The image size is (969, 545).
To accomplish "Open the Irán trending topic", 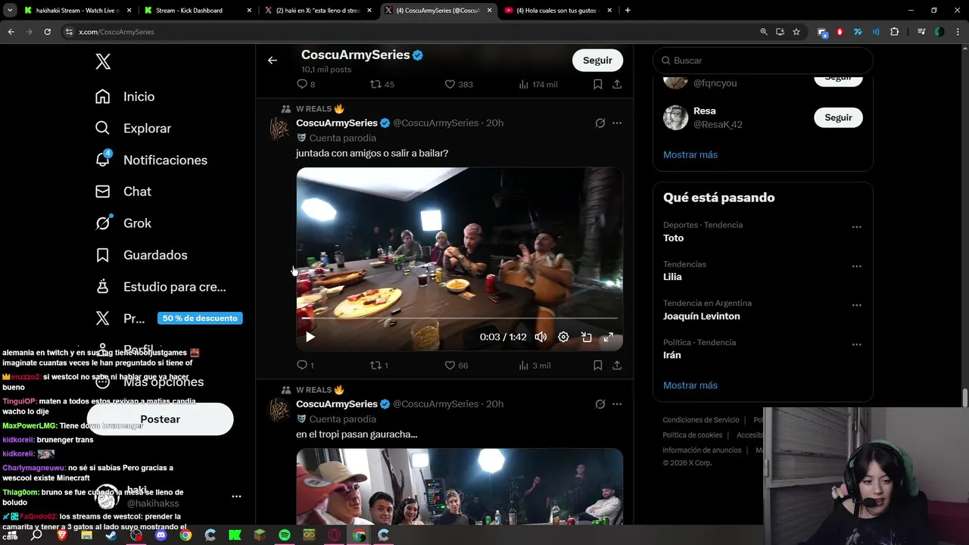I will [x=672, y=355].
